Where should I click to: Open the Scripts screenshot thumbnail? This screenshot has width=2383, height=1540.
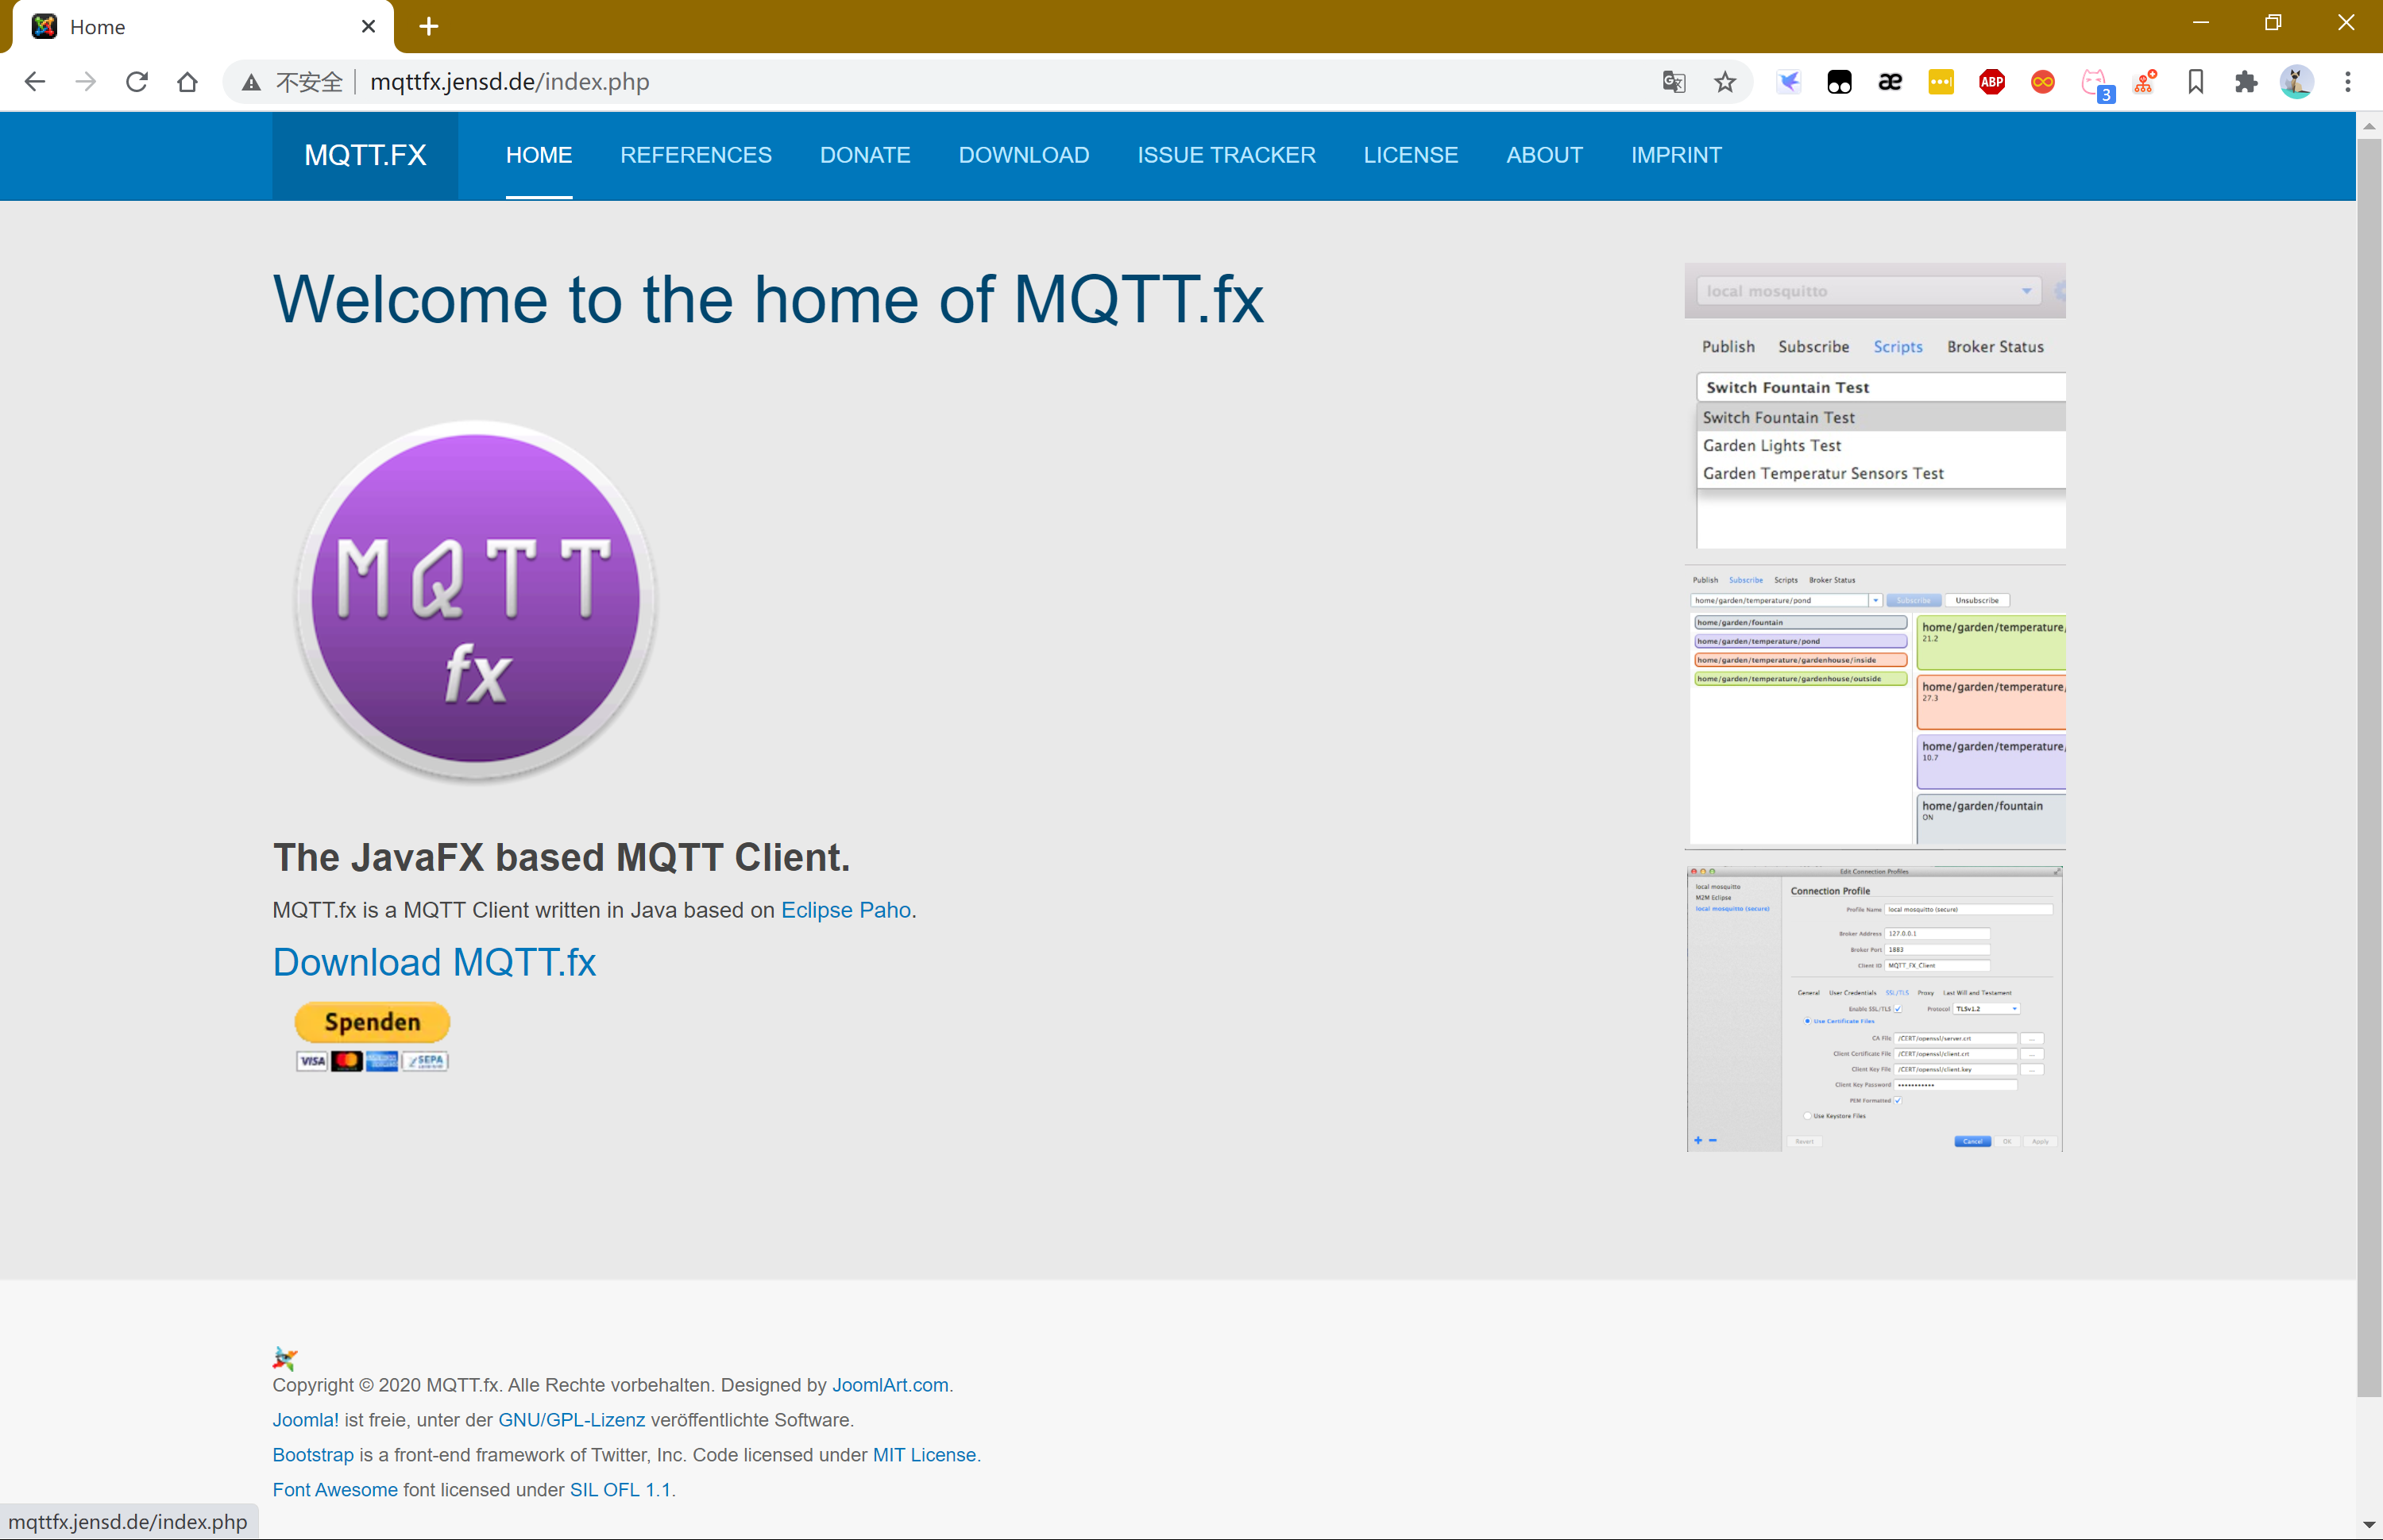[x=1875, y=406]
